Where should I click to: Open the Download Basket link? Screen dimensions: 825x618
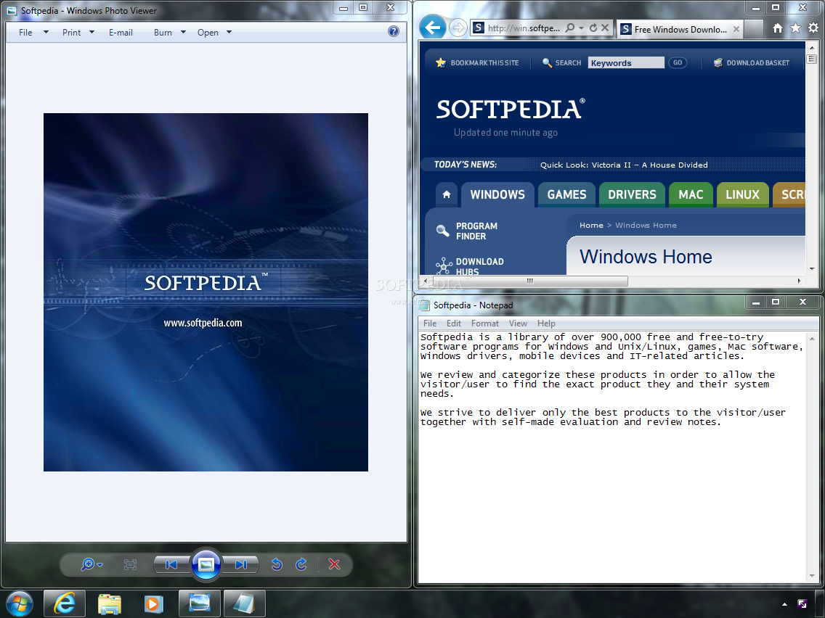click(752, 62)
